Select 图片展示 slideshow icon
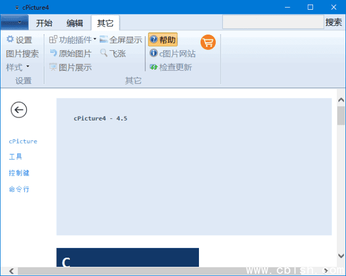 (x=54, y=67)
